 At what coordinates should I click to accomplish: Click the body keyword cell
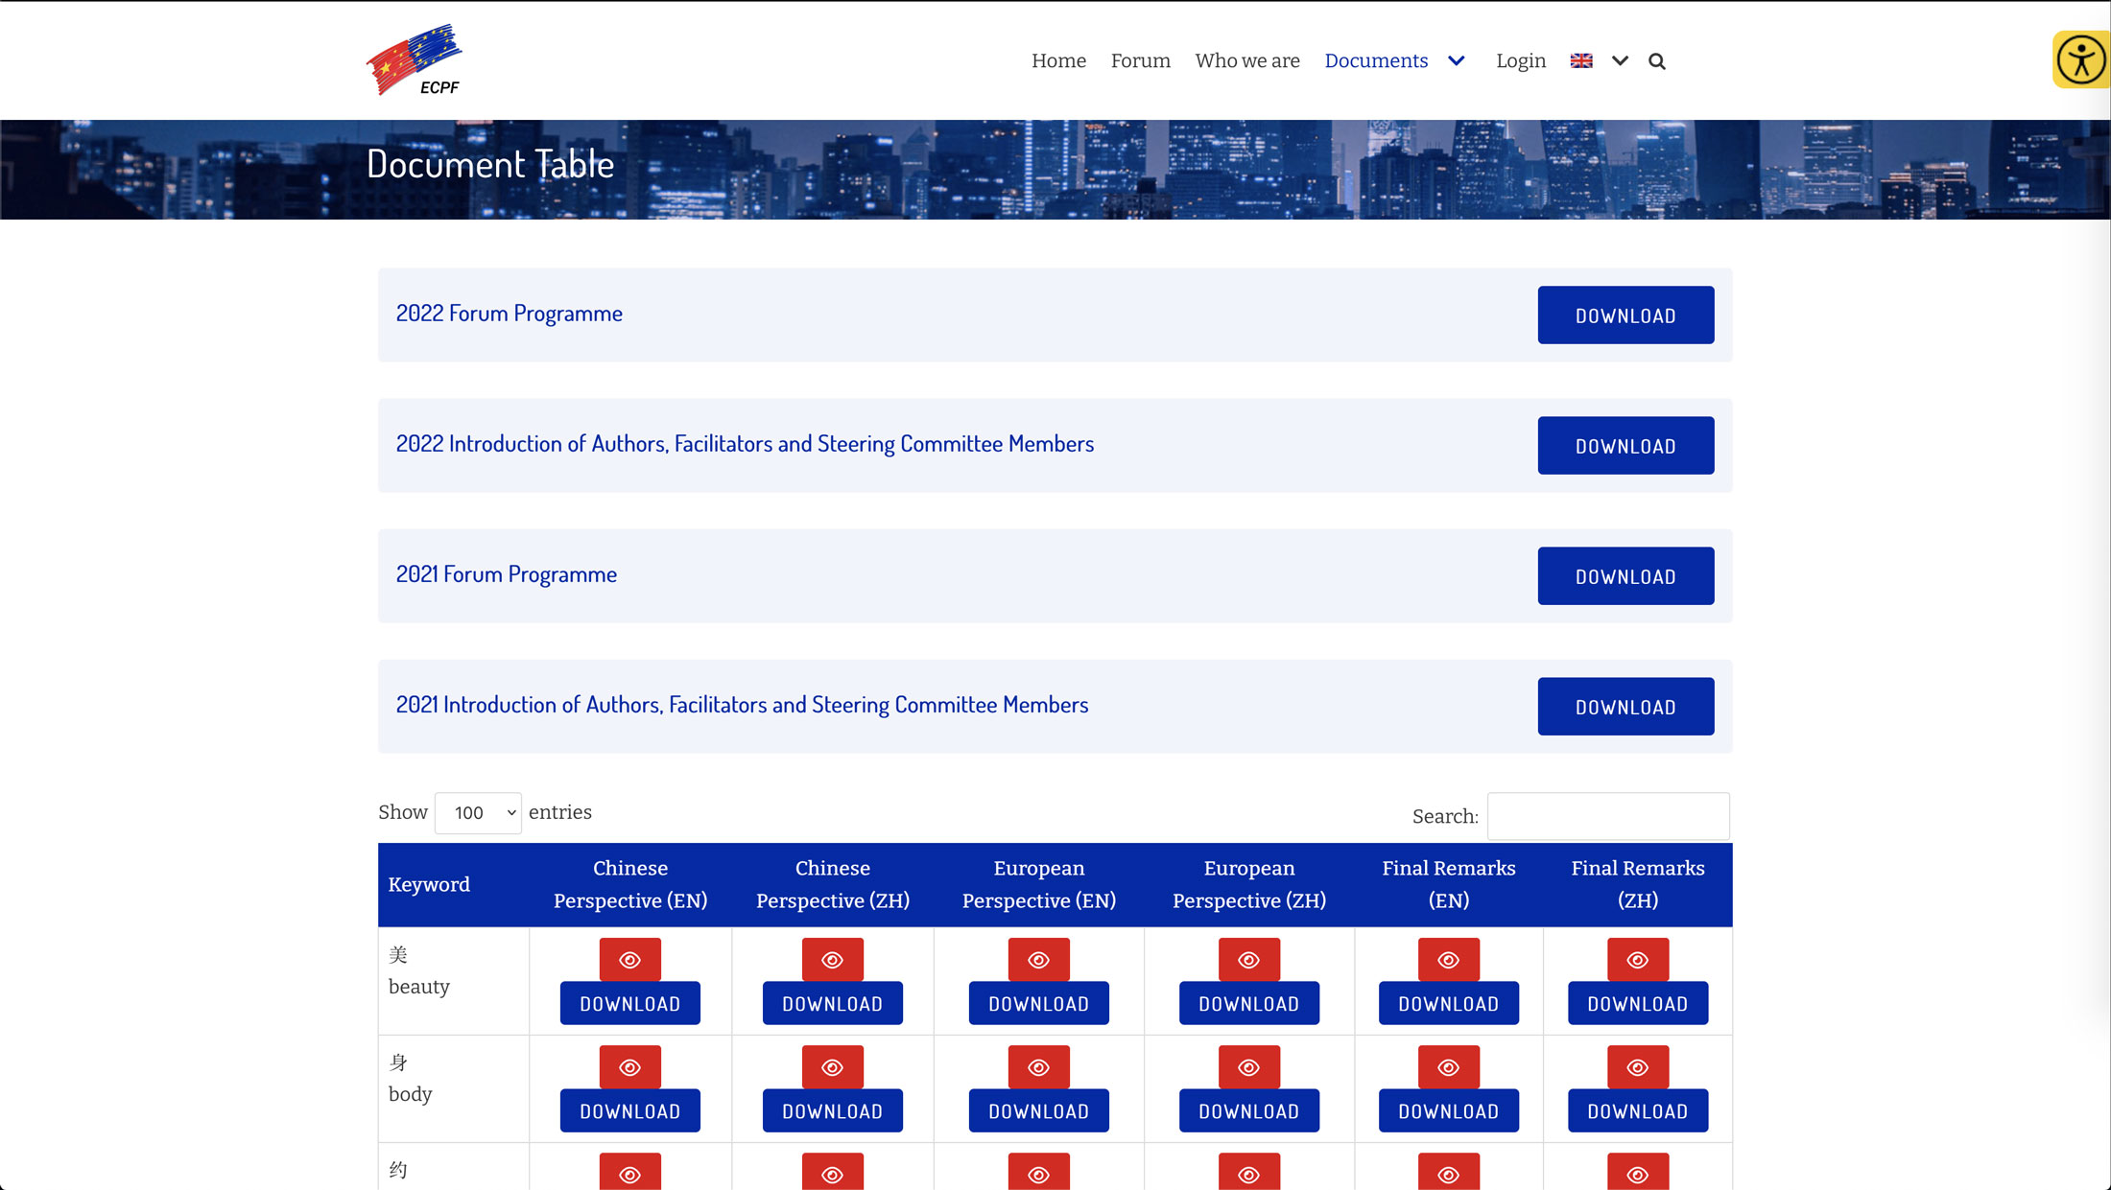click(454, 1088)
